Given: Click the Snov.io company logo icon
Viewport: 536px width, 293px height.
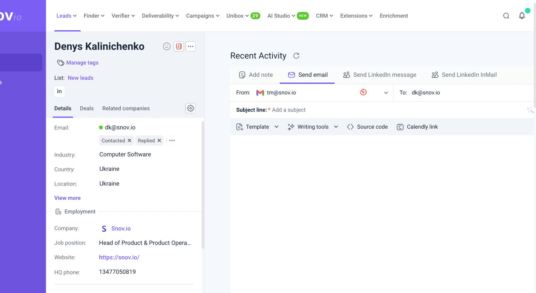Looking at the screenshot, I should [x=104, y=229].
